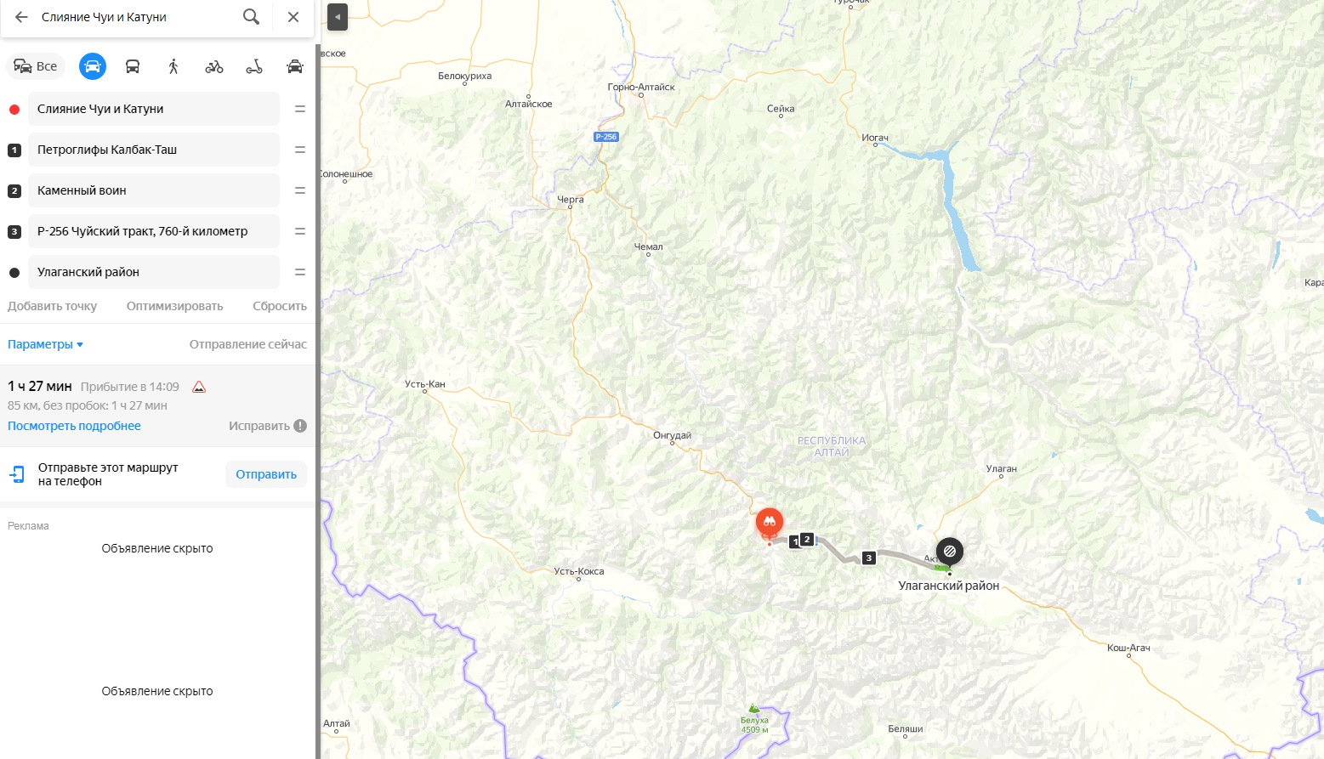Click the 'Петроглифы Калбак-Таш' waypoint field
This screenshot has width=1324, height=759.
tap(154, 150)
